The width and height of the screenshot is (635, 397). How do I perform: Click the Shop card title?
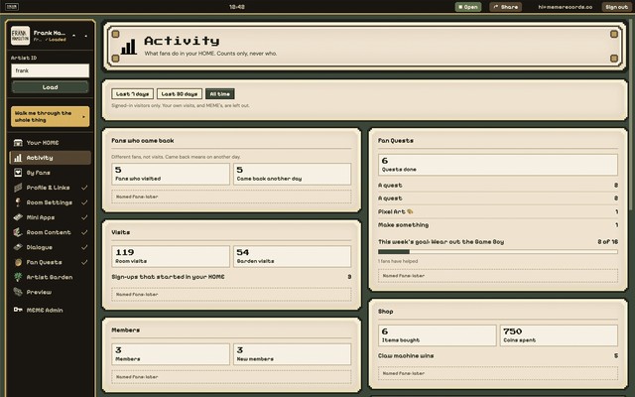tap(385, 312)
